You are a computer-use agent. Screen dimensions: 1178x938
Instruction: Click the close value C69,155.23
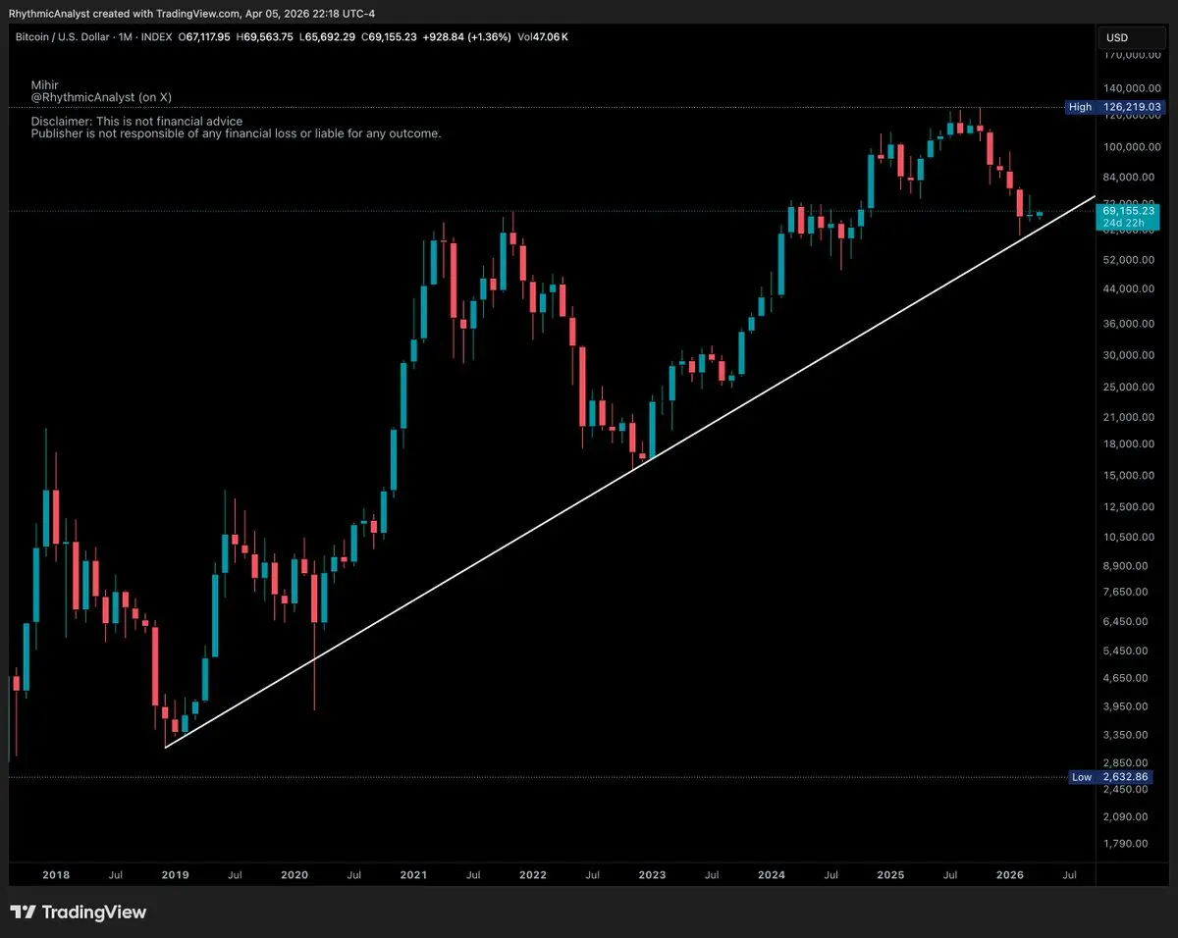[389, 37]
